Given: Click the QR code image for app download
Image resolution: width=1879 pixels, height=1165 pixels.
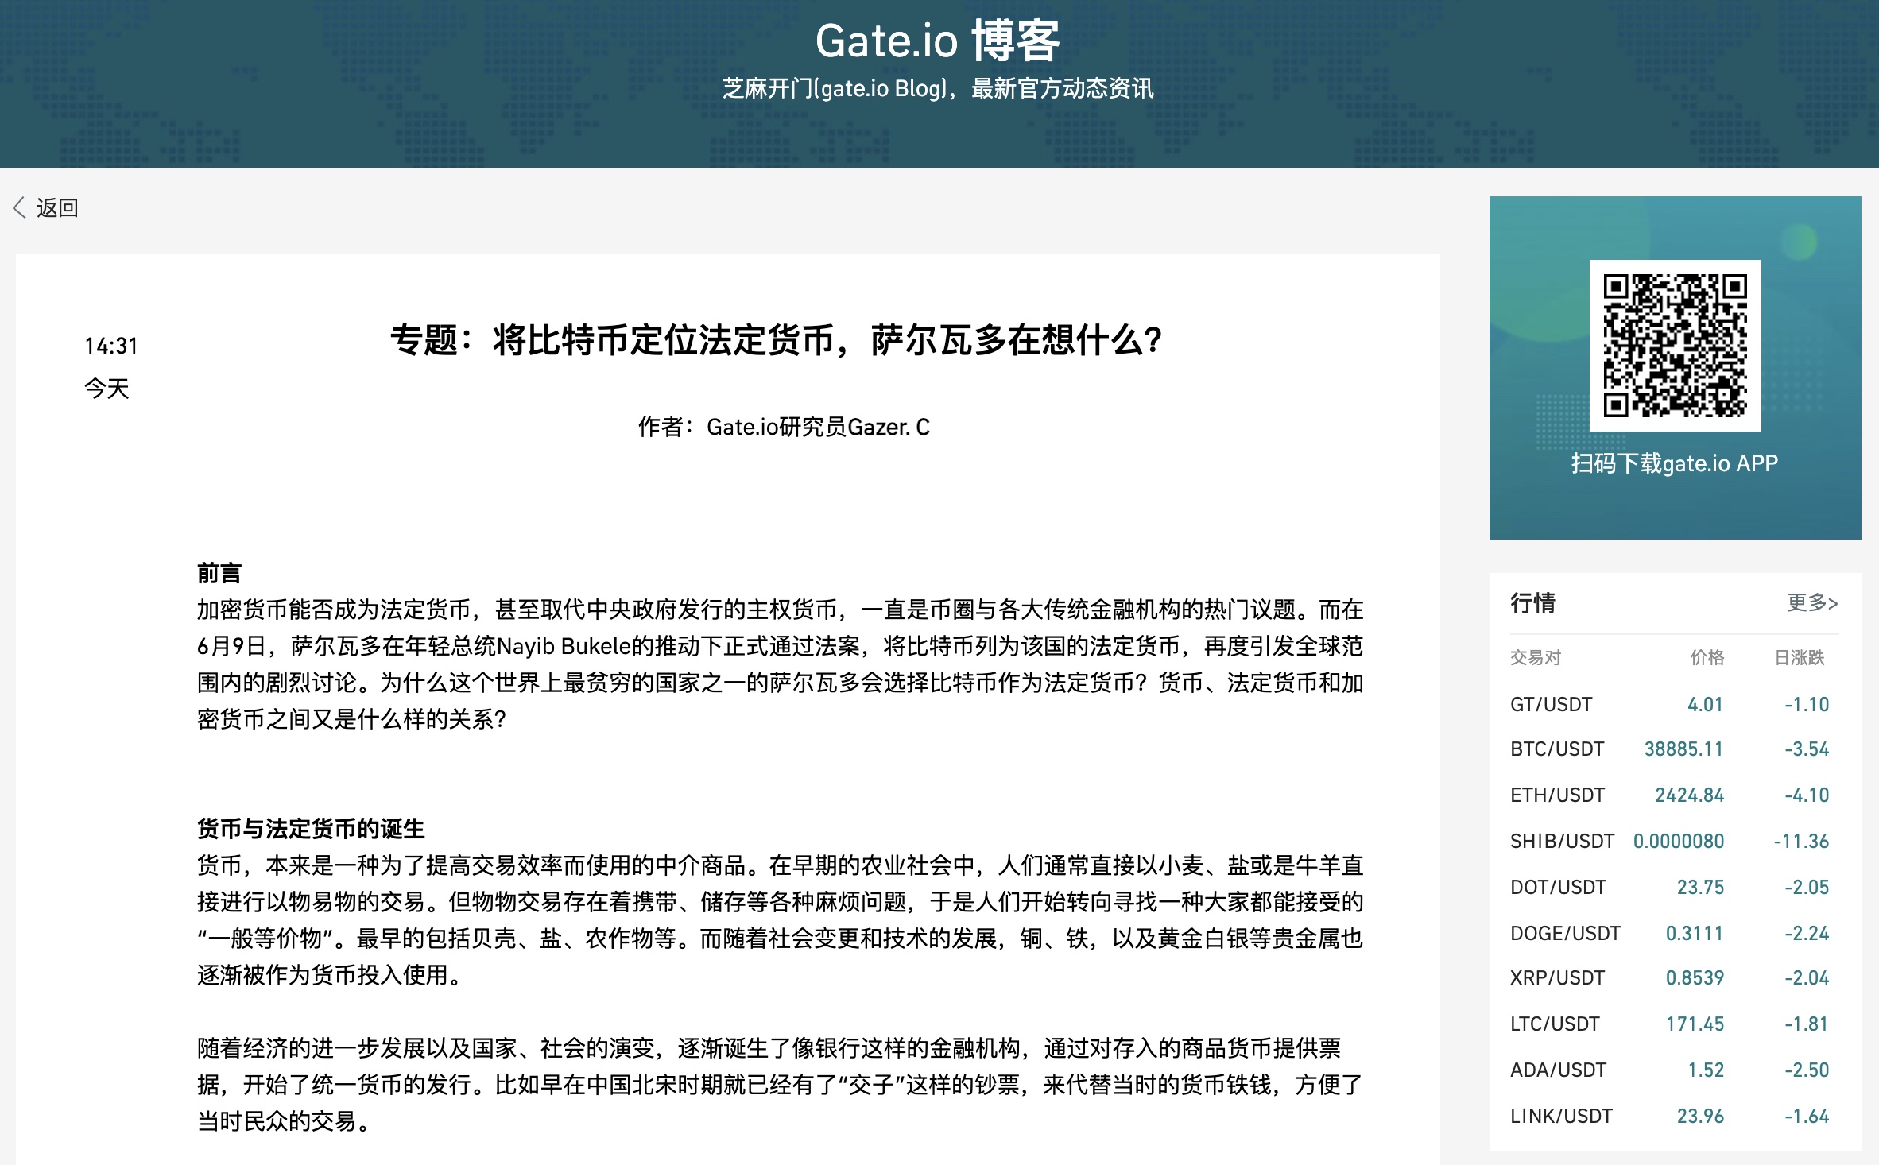Looking at the screenshot, I should coord(1675,346).
